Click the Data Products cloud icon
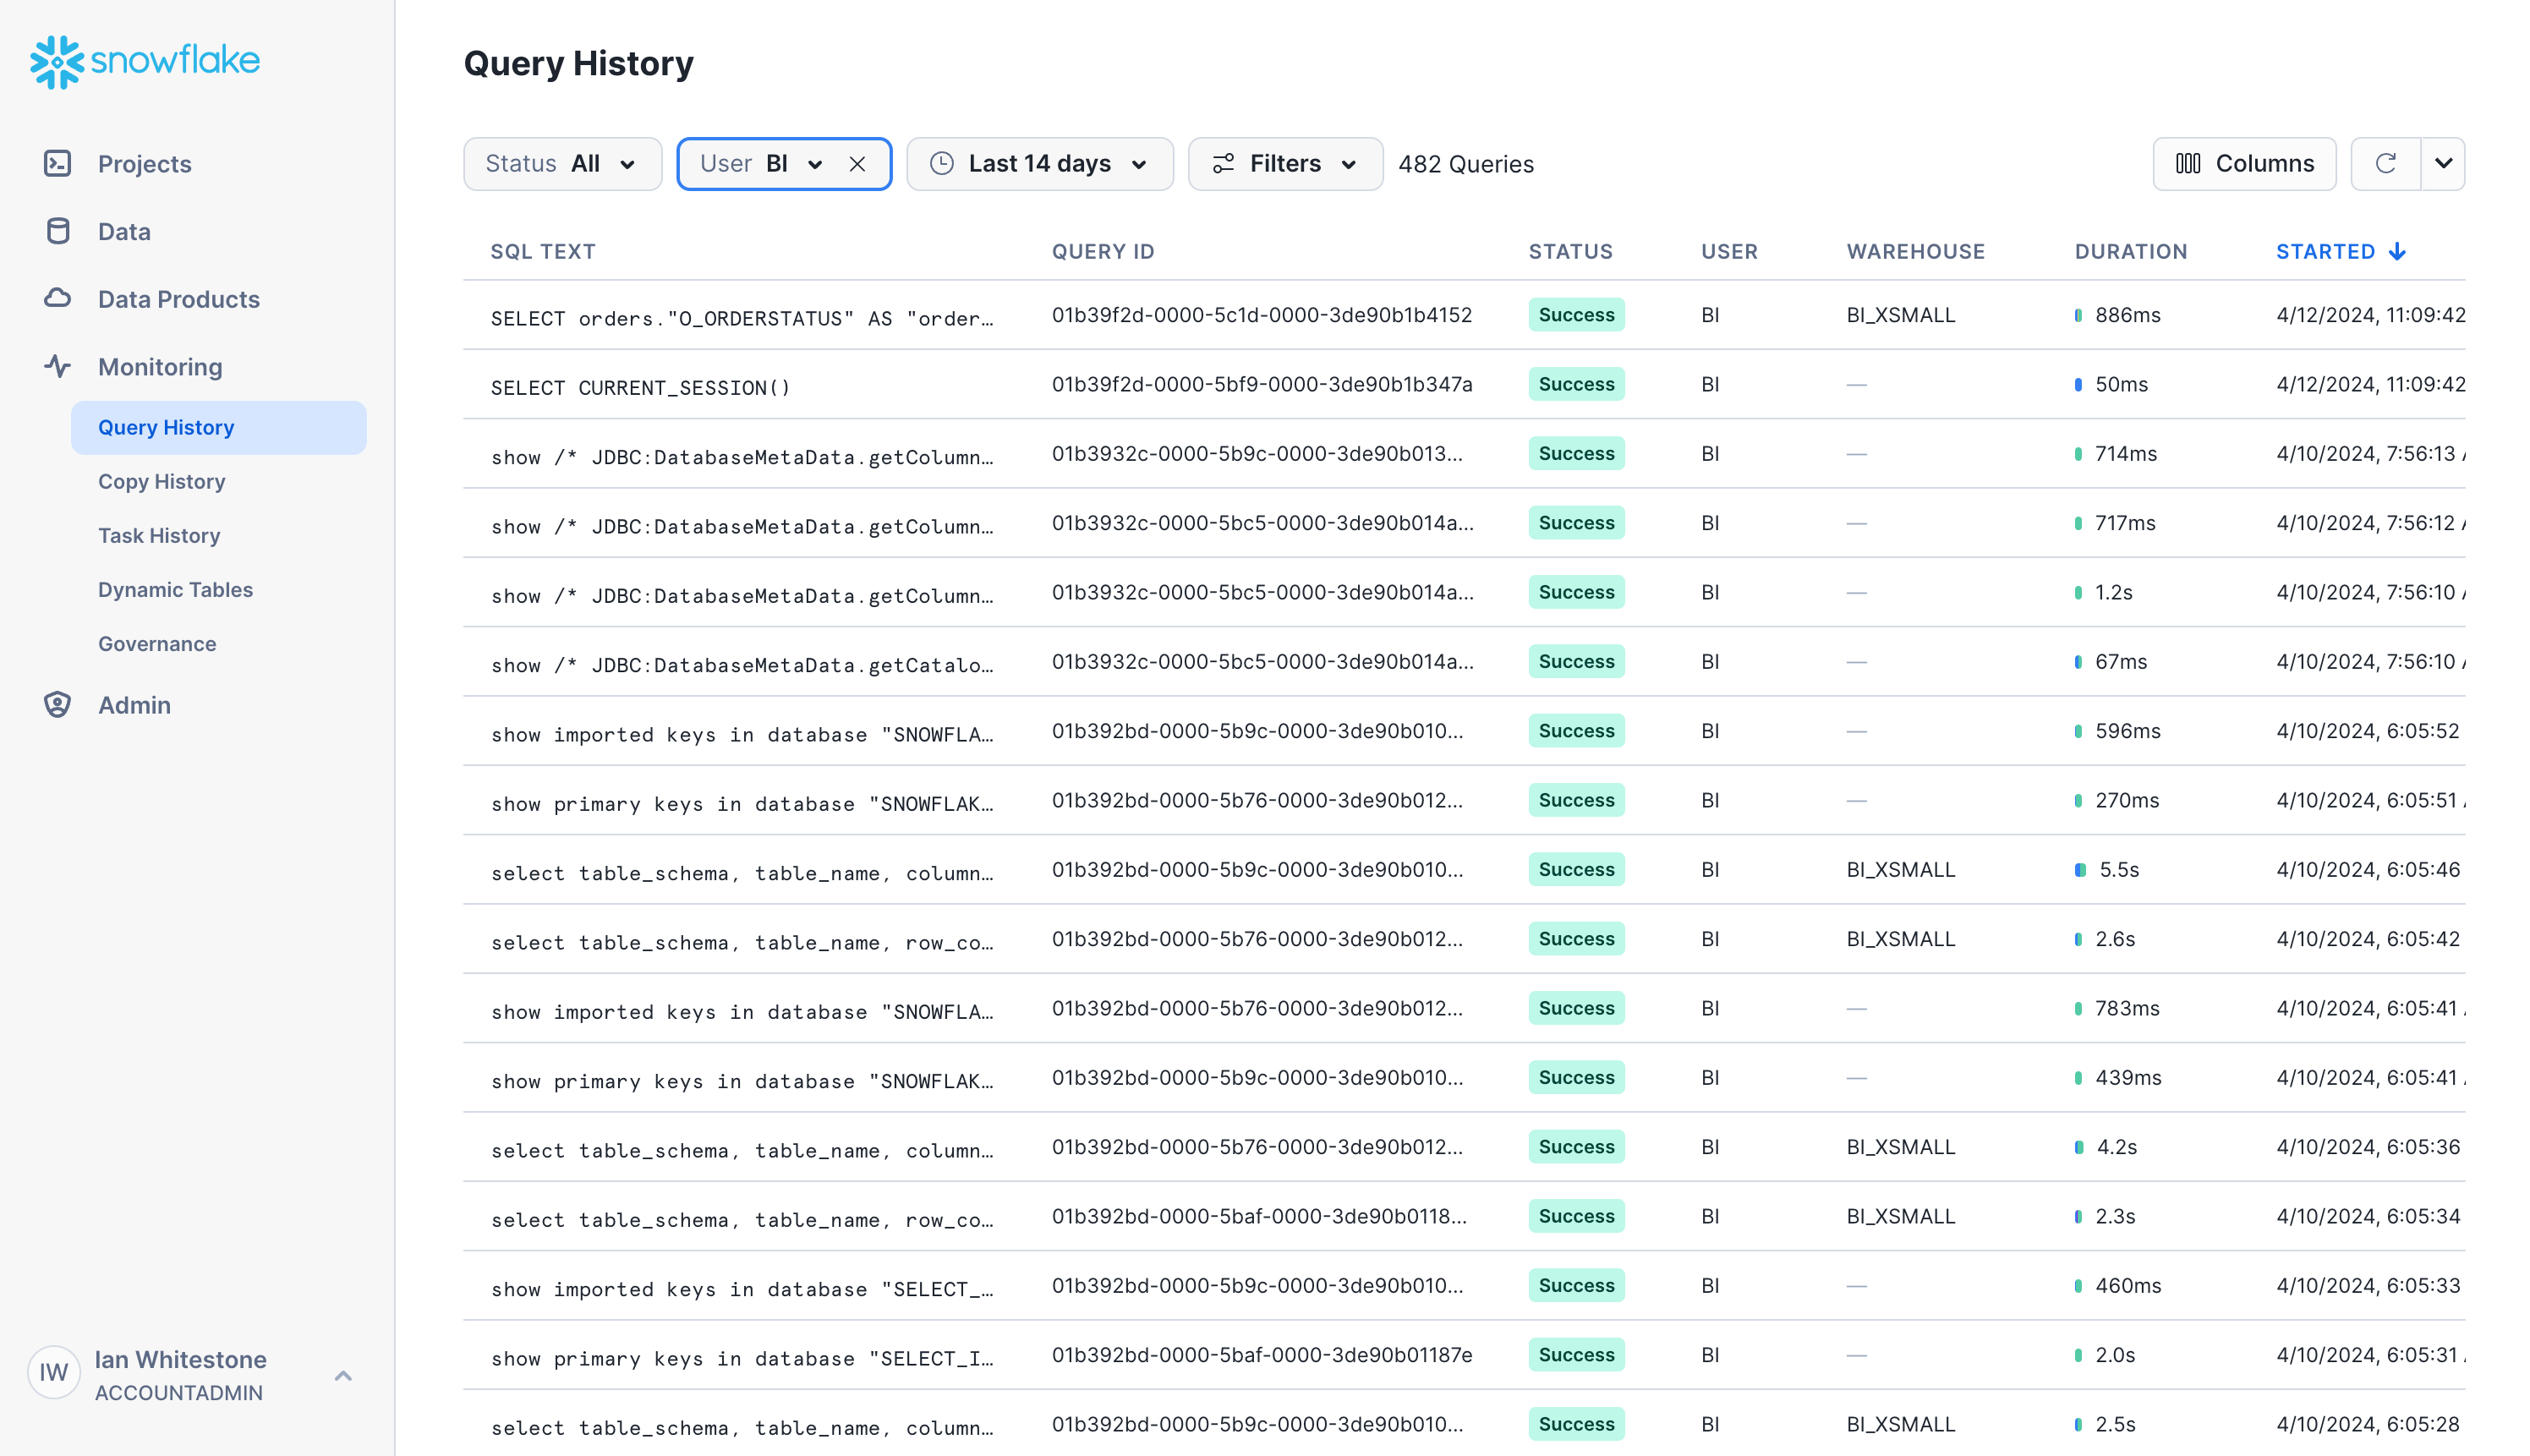Image resolution: width=2530 pixels, height=1456 pixels. click(x=57, y=298)
